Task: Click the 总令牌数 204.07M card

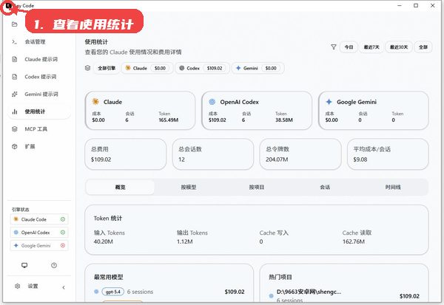Action: tap(300, 154)
